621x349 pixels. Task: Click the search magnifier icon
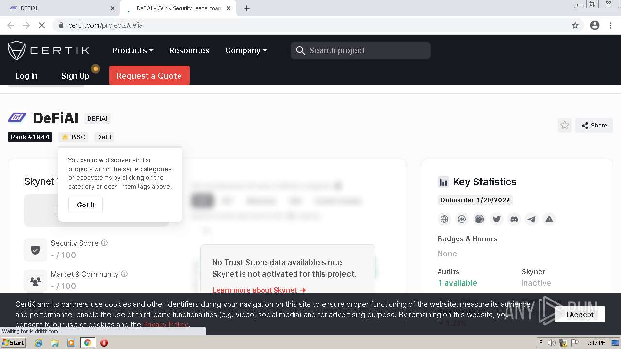[300, 50]
